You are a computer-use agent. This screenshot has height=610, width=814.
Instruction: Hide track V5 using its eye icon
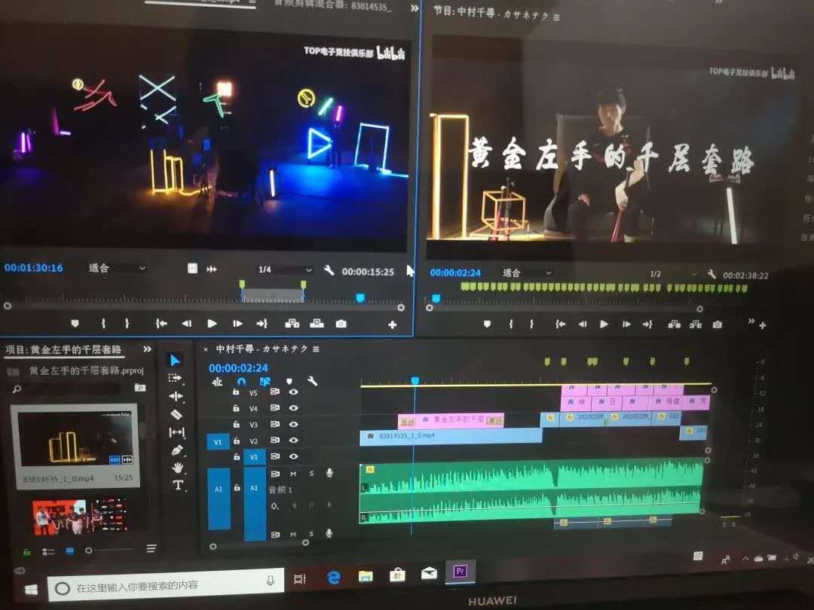[293, 392]
